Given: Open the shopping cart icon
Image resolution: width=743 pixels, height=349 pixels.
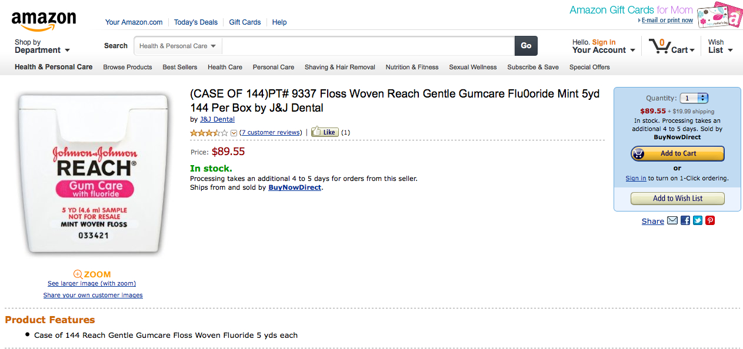Looking at the screenshot, I should point(658,46).
